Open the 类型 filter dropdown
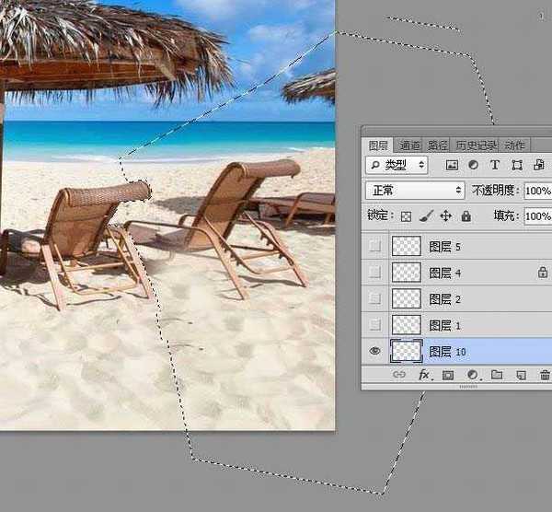552x512 pixels. [397, 166]
